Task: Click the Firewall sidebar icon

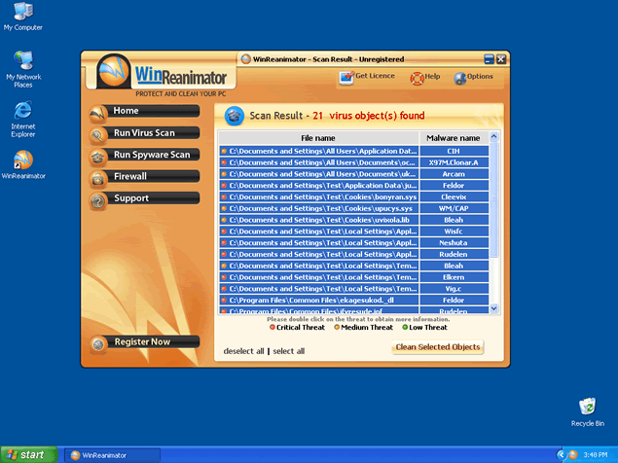Action: [98, 178]
